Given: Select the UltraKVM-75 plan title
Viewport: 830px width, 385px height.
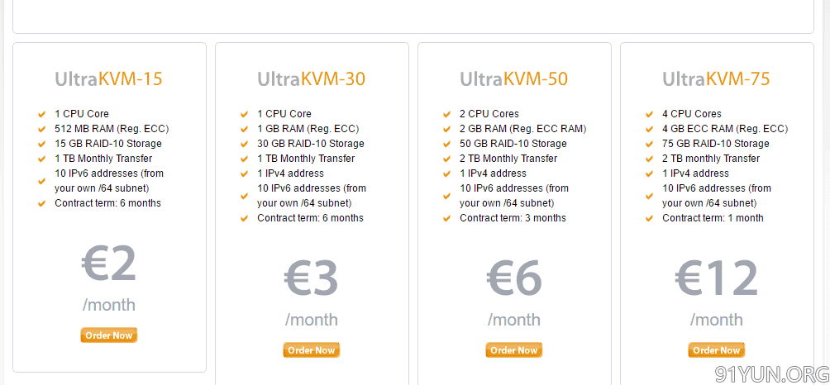Looking at the screenshot, I should click(x=716, y=78).
